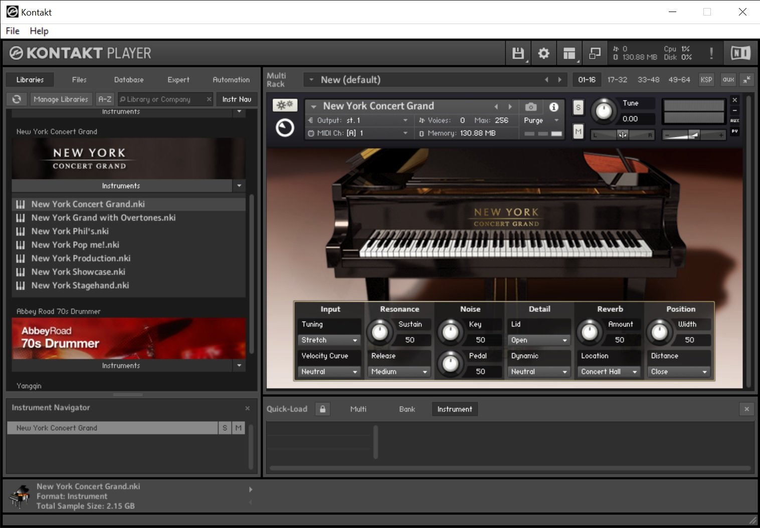Toggle the Quick-Load lock
The width and height of the screenshot is (760, 528).
point(322,409)
